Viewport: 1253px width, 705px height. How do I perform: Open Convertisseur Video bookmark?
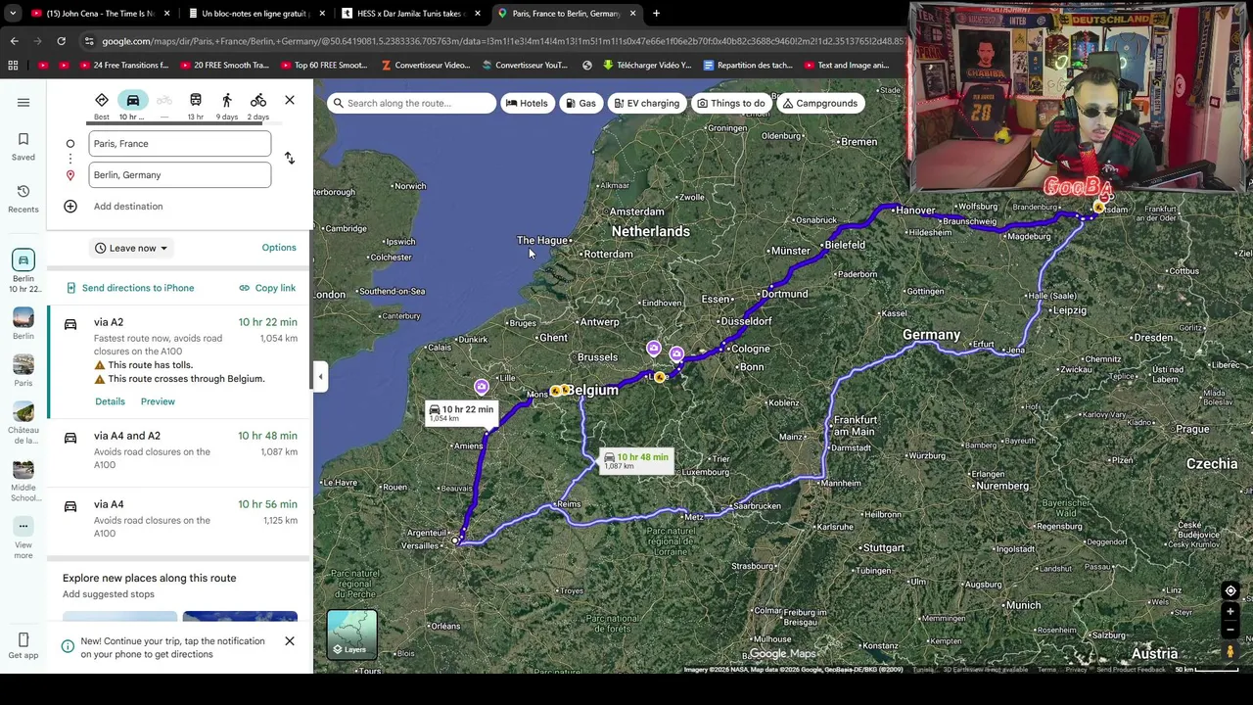click(x=426, y=66)
